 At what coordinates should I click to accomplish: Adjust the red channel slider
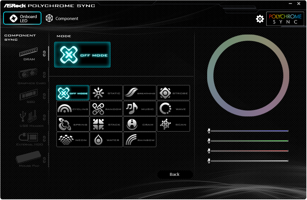point(248,151)
